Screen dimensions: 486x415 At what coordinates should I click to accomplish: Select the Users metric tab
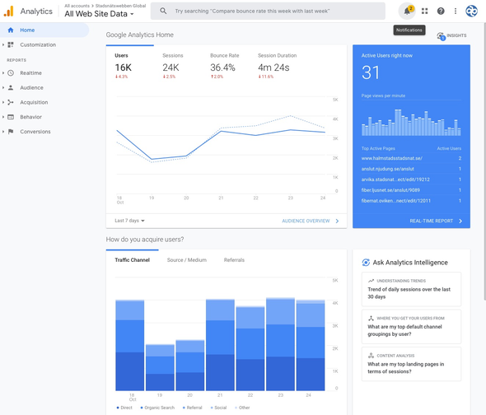coord(130,65)
